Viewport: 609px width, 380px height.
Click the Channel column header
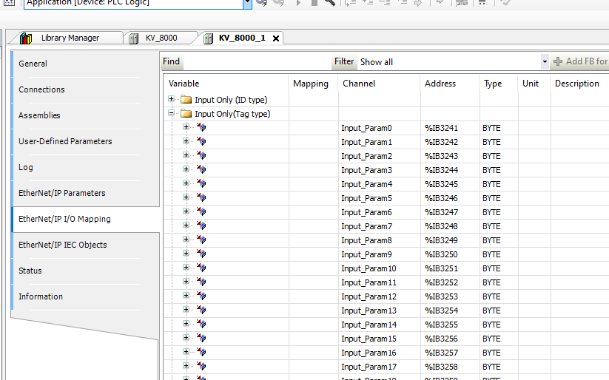379,84
